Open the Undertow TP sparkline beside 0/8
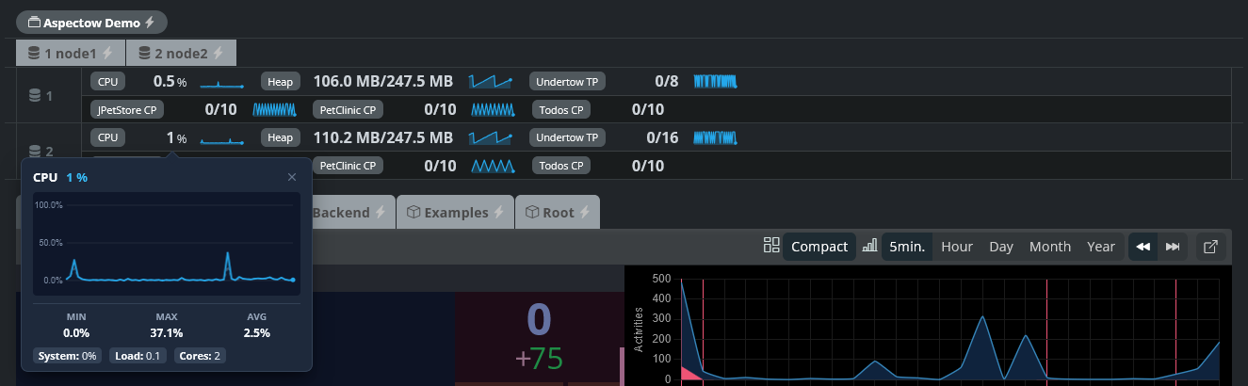 click(x=715, y=82)
